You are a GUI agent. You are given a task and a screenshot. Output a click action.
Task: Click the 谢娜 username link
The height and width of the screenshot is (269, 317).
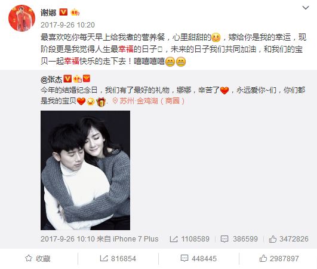(x=48, y=13)
